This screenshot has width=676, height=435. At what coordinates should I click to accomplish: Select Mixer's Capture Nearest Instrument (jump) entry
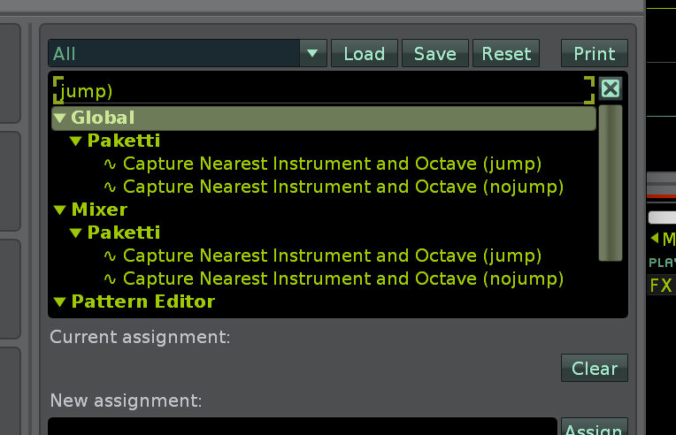coord(332,256)
